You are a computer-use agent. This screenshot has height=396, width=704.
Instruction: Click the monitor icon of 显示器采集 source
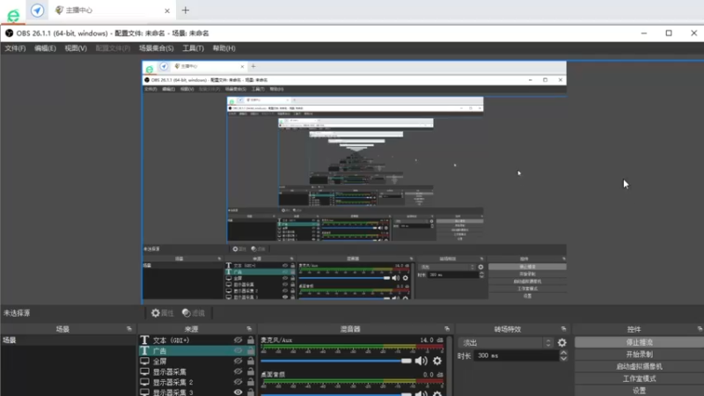(144, 371)
